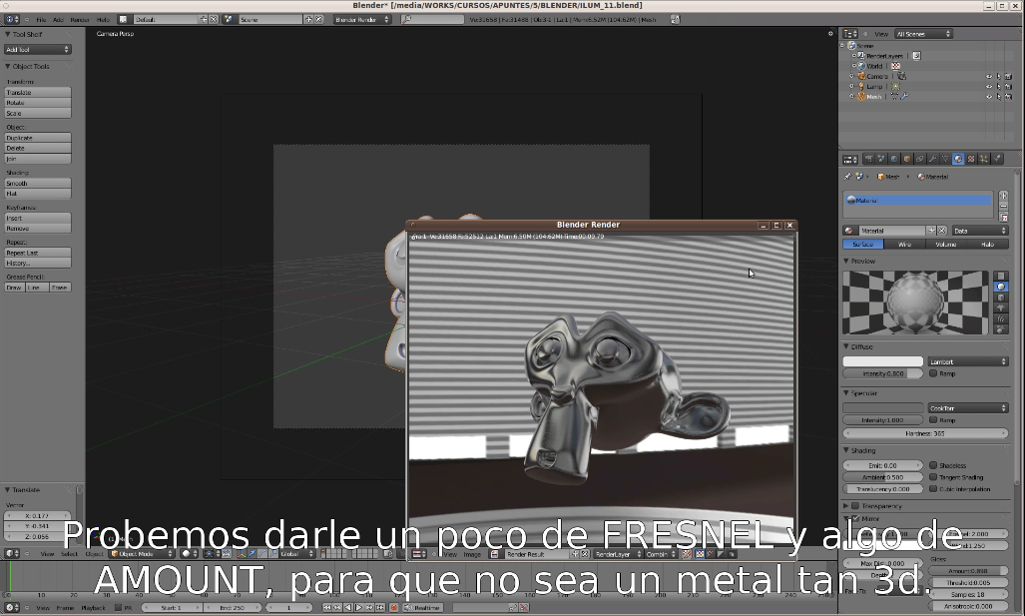Click pin icon in properties breadcrumb

848,177
